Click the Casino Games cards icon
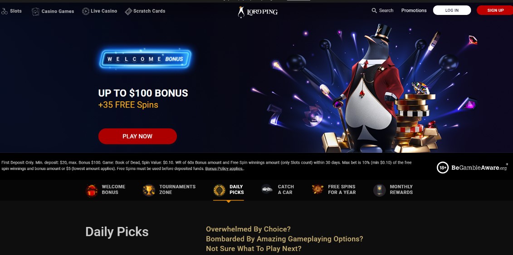Screen dimensions: 513x255 click(x=35, y=12)
